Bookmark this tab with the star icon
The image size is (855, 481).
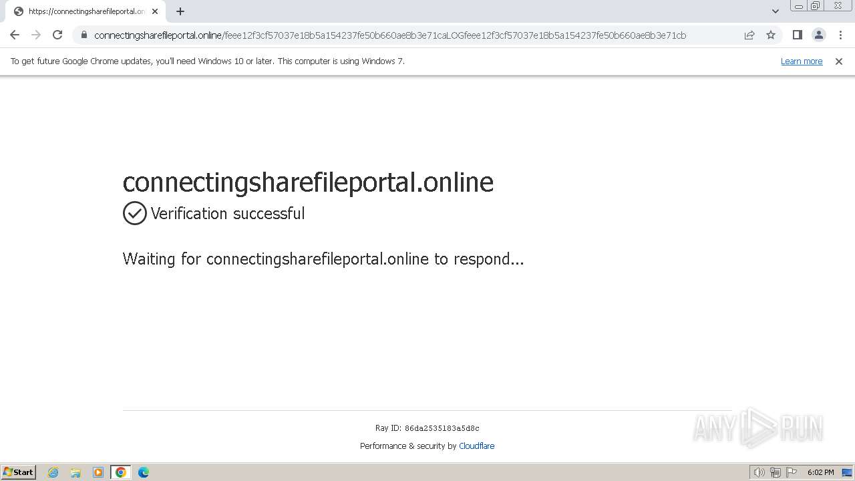771,35
